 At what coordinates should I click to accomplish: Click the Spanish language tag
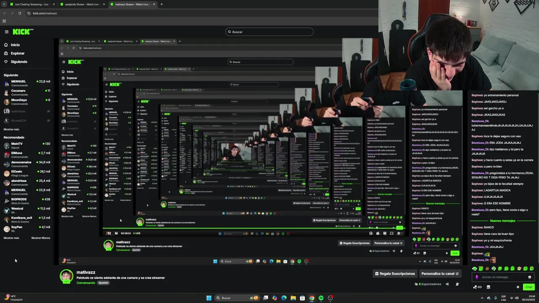[104, 283]
